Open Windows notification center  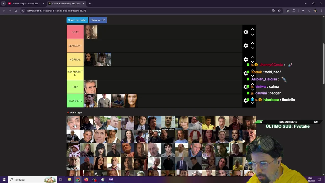coord(319,180)
